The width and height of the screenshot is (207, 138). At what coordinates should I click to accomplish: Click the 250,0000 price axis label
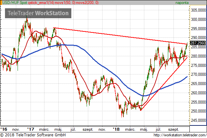click(198, 111)
